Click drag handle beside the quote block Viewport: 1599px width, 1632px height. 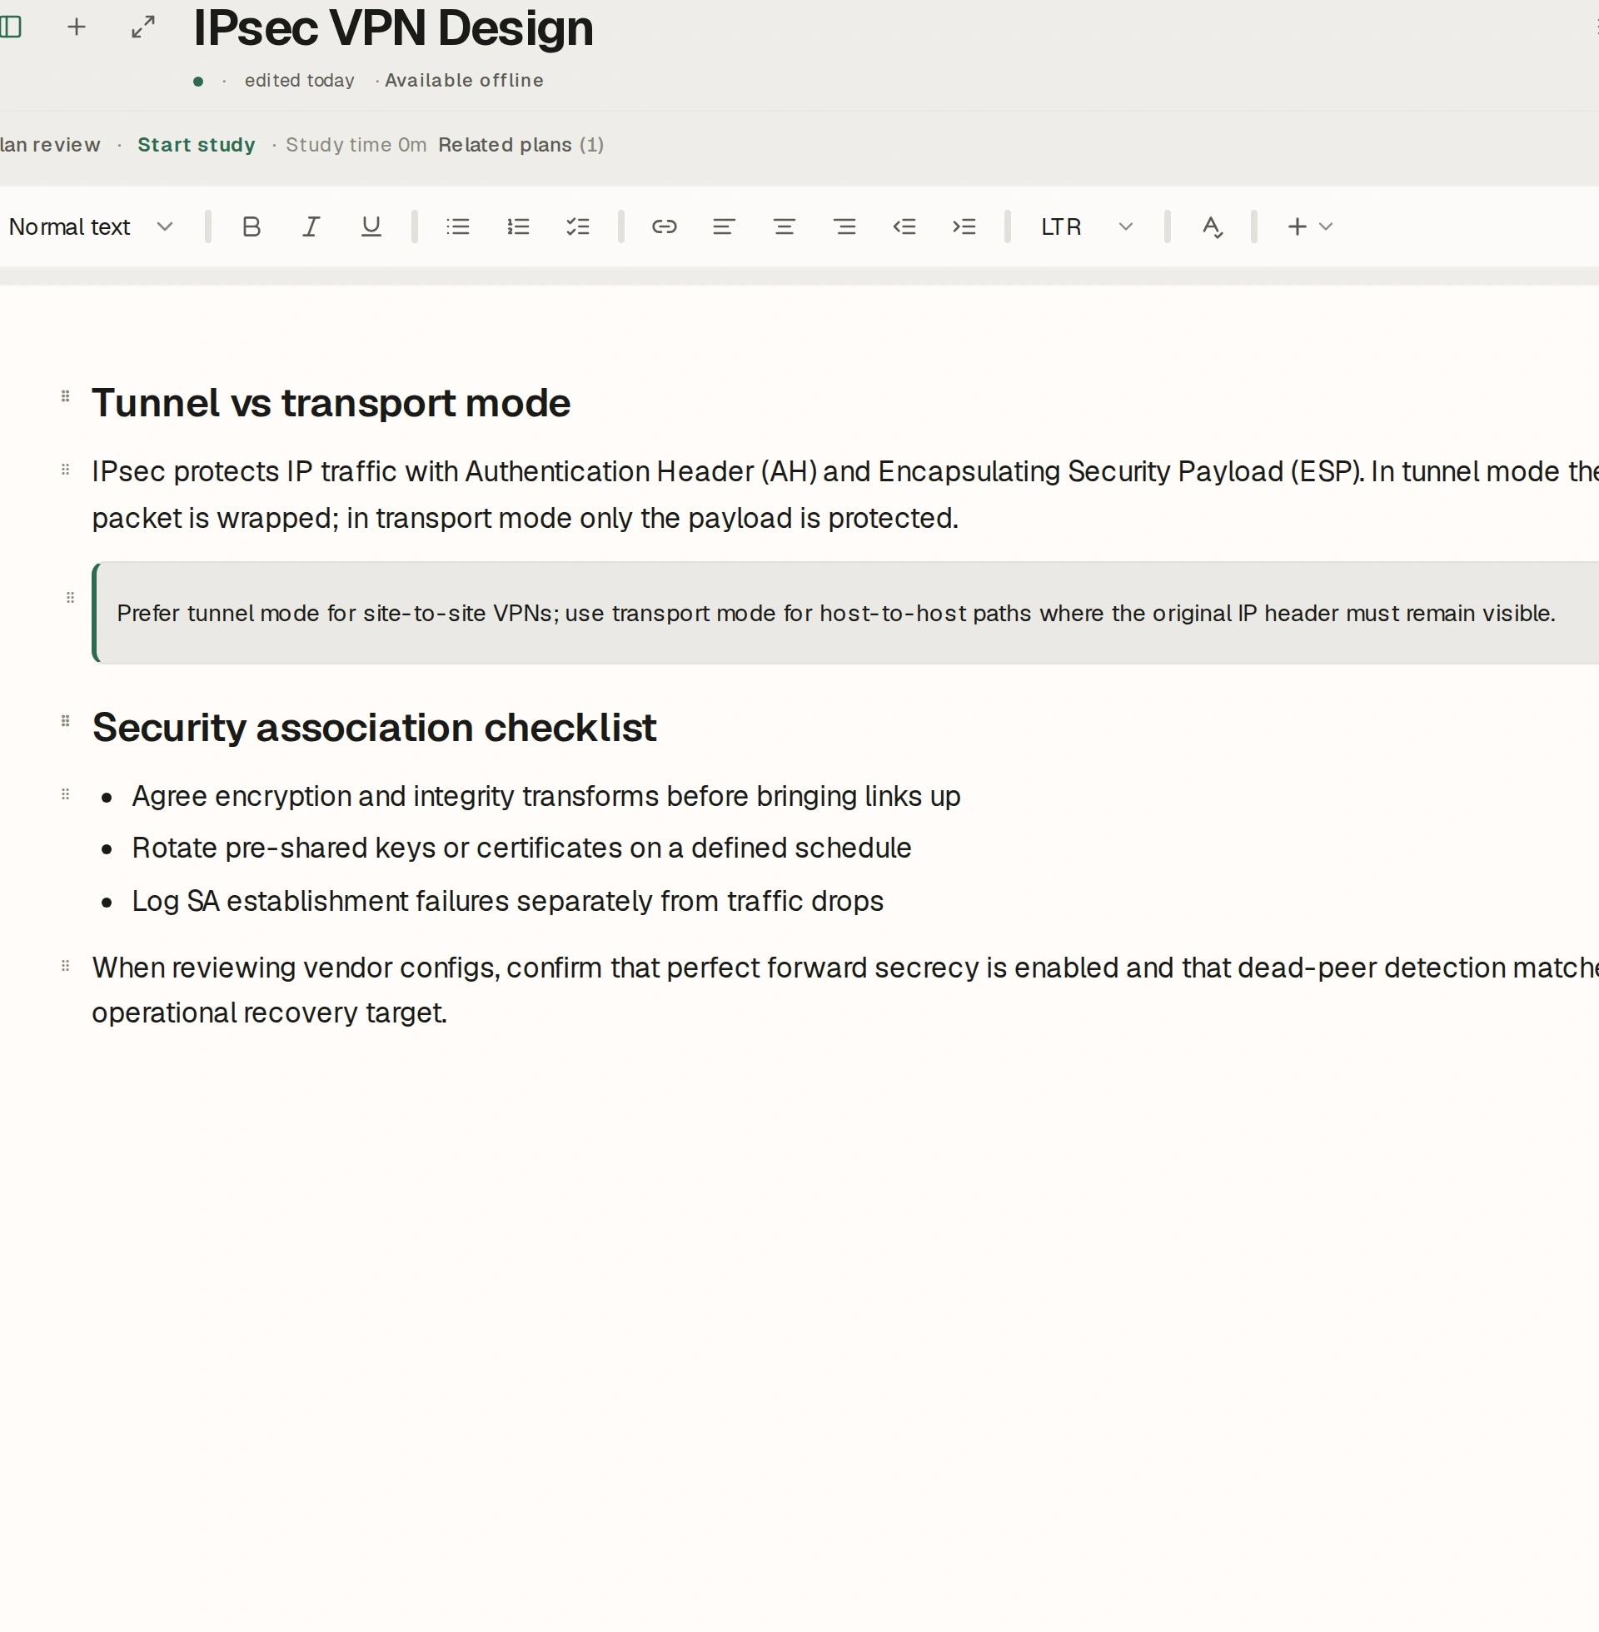pyautogui.click(x=71, y=598)
